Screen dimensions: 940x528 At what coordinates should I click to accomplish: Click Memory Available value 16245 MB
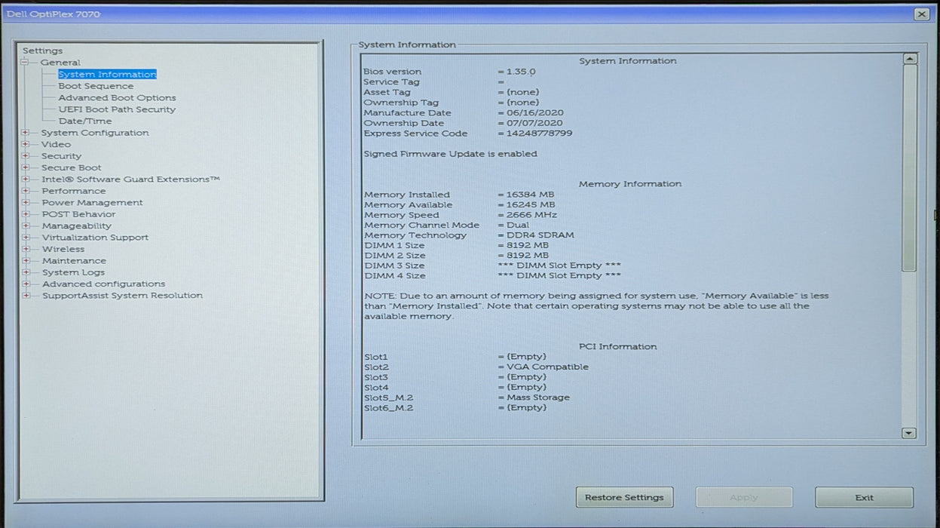pos(531,205)
